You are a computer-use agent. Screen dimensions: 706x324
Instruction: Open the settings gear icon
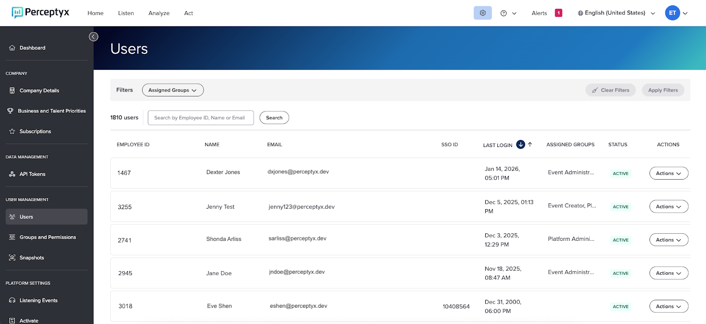[x=483, y=13]
